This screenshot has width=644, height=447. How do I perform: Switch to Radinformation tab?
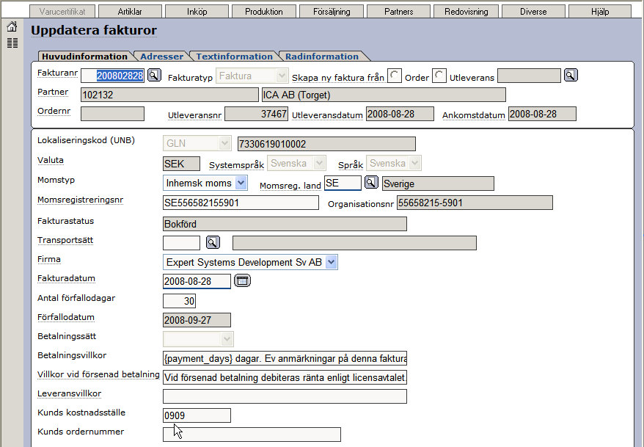[x=322, y=57]
